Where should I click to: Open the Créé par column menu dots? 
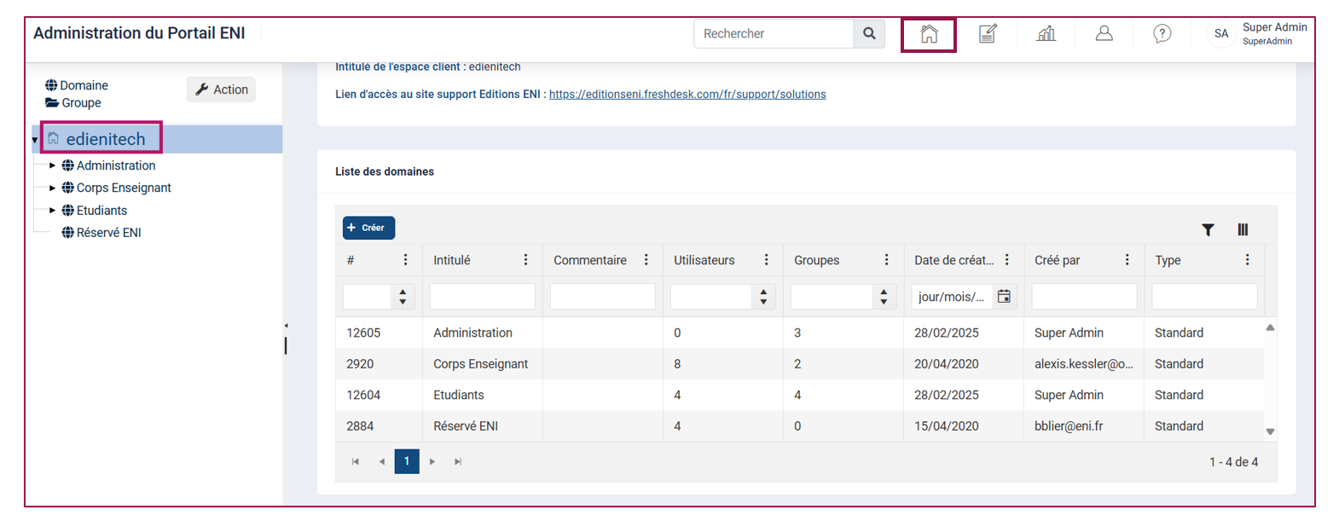(1127, 260)
